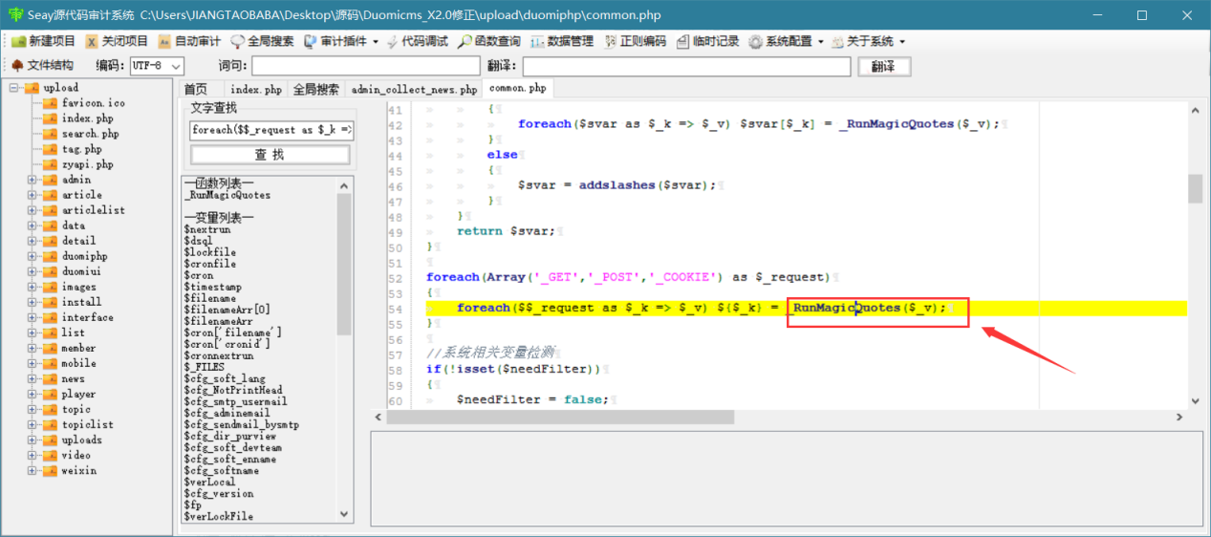
Task: Click the 词问 input field
Action: click(366, 66)
